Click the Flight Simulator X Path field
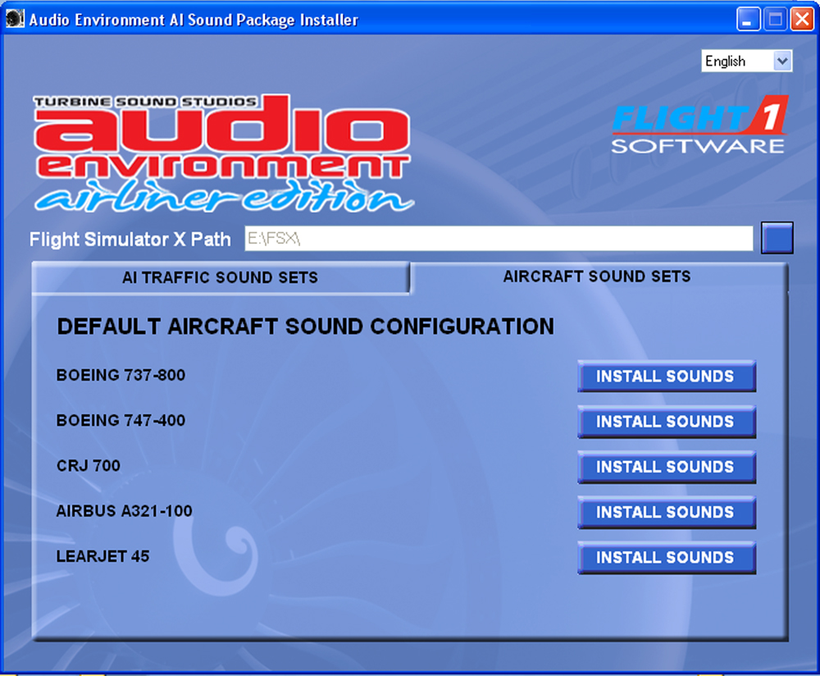 click(499, 239)
